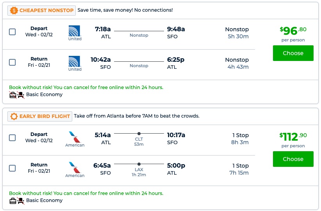Tick the American return Fri 02/21 checkbox
Viewport: 321px width, 211px height.
pos(12,168)
